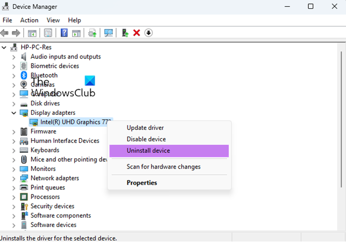Close the Device Manager window
Viewport: 346px width, 242px height.
point(334,6)
